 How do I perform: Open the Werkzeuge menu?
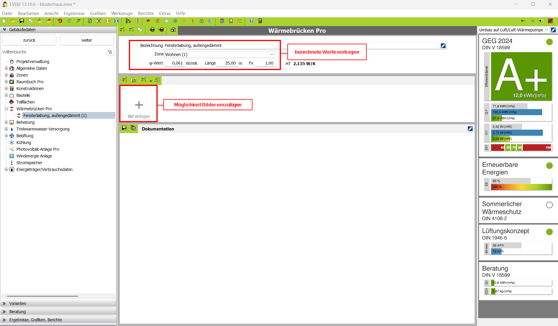click(122, 13)
